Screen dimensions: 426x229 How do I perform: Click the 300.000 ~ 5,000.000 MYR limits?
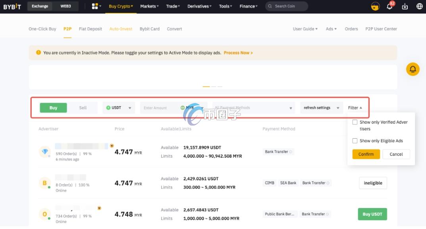point(209,187)
